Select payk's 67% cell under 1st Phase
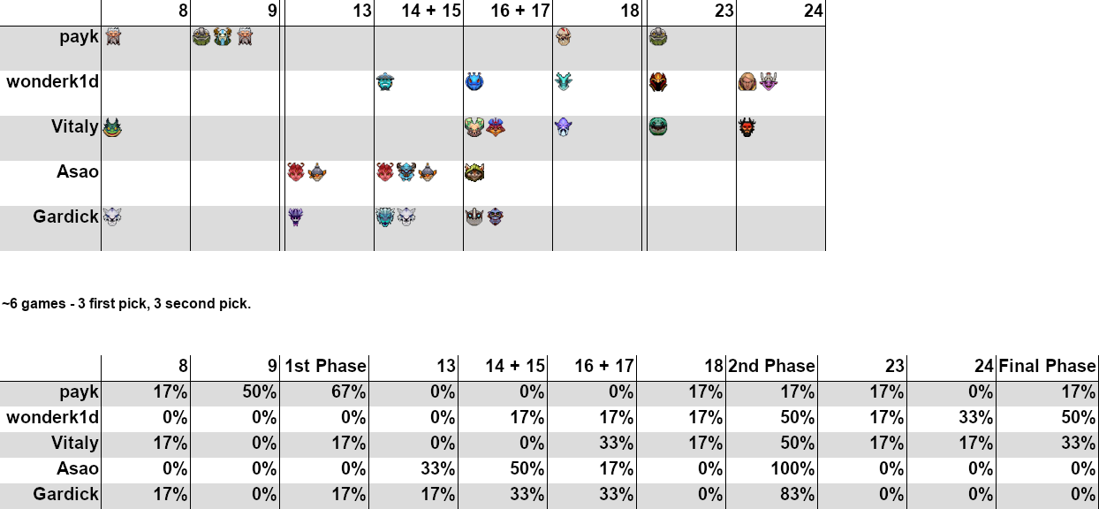Viewport: 1099px width, 509px height. [x=324, y=391]
